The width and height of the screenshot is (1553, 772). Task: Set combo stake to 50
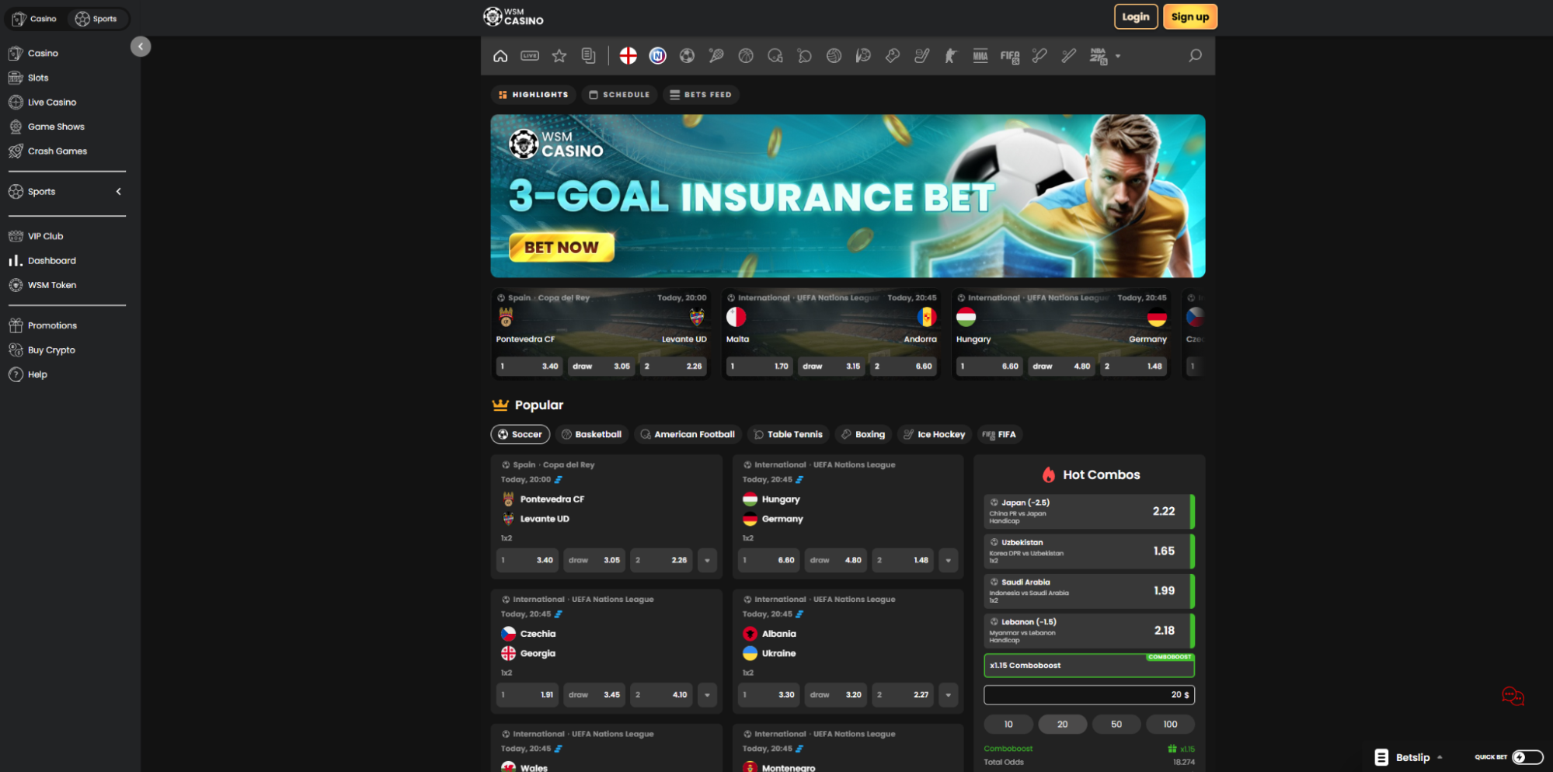pos(1116,724)
